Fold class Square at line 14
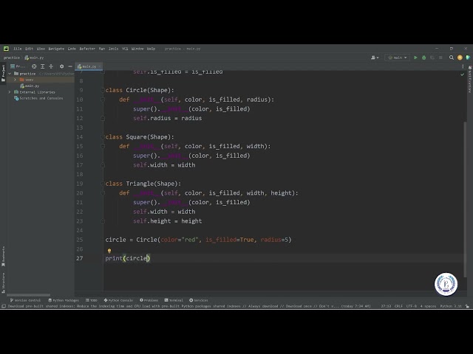The height and width of the screenshot is (354, 473). pos(103,137)
